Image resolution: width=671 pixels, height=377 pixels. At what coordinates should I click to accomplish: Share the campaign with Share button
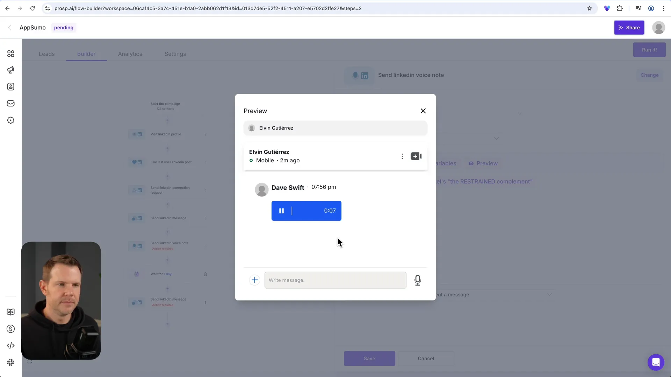[x=629, y=28]
